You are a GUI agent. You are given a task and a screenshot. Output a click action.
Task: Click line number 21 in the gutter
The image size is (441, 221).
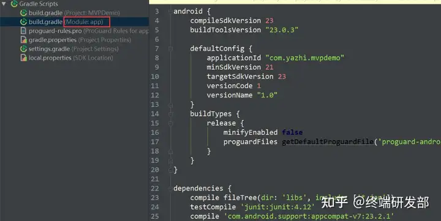(x=155, y=179)
